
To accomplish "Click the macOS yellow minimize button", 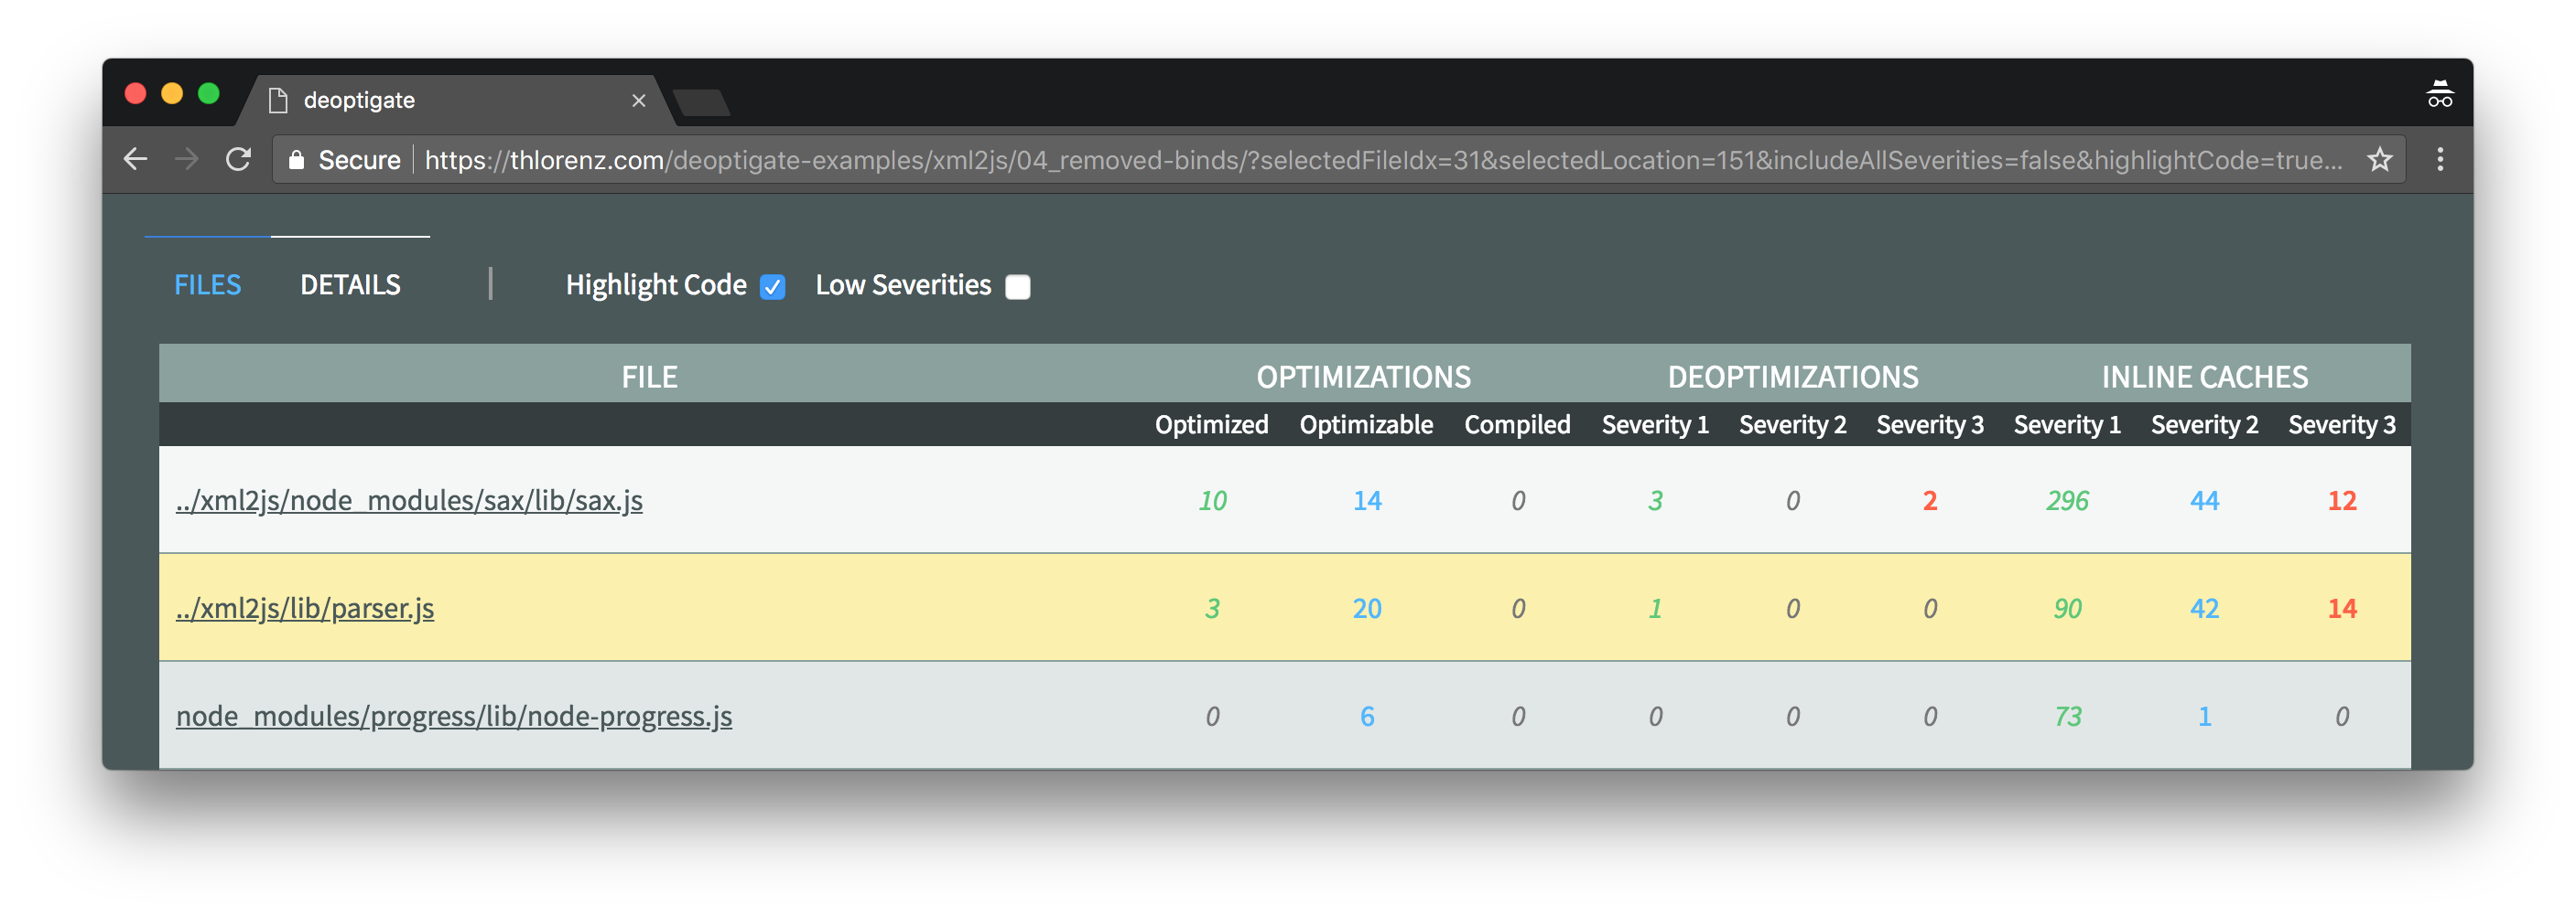I will pyautogui.click(x=172, y=93).
